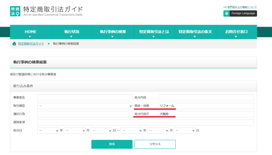Open the end year dropdown for 処分日
272x155 pixels.
(131, 131)
